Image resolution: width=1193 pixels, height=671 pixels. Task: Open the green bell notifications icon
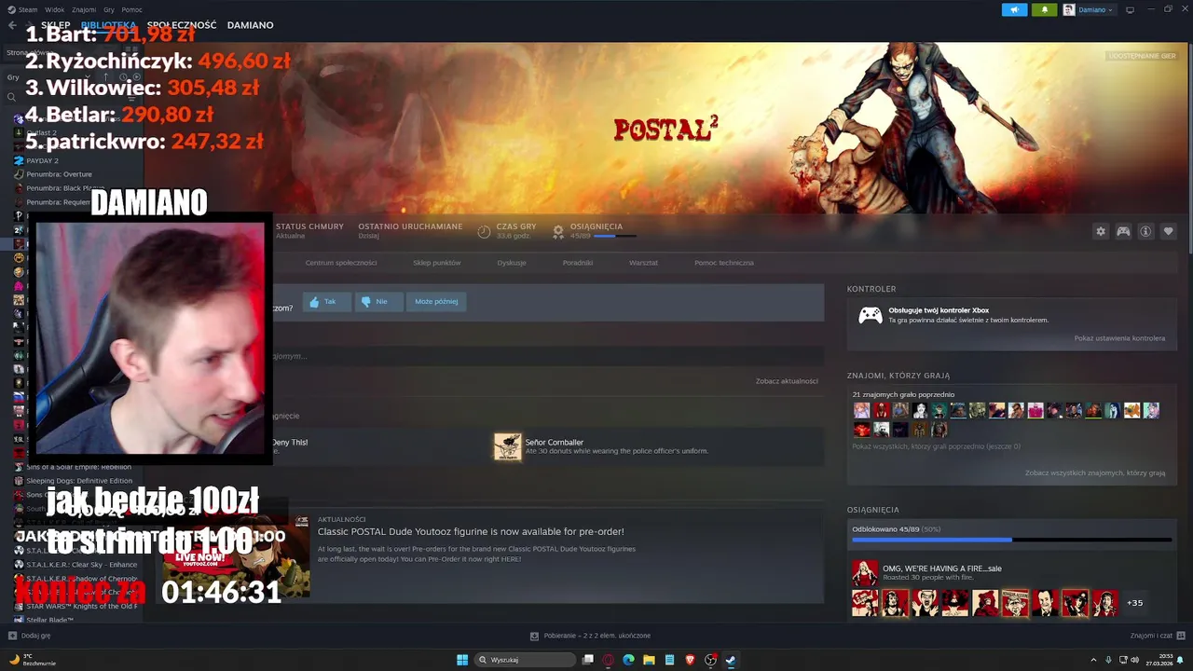[1044, 9]
